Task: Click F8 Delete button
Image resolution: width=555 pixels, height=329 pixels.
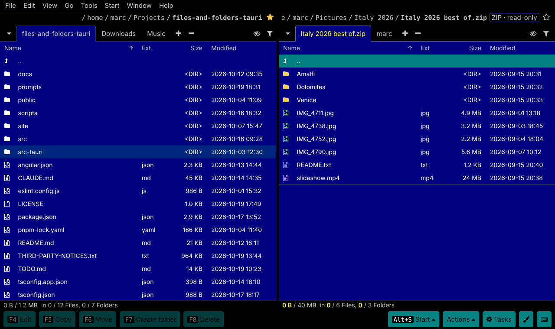Action: (203, 319)
